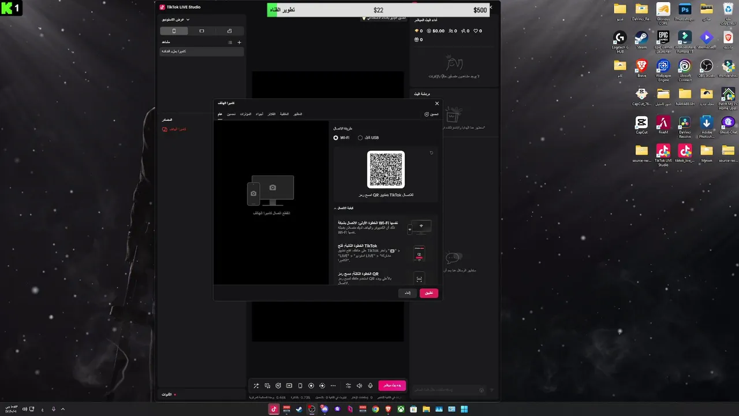
Task: Open the المظهر appearance tab
Action: point(298,114)
